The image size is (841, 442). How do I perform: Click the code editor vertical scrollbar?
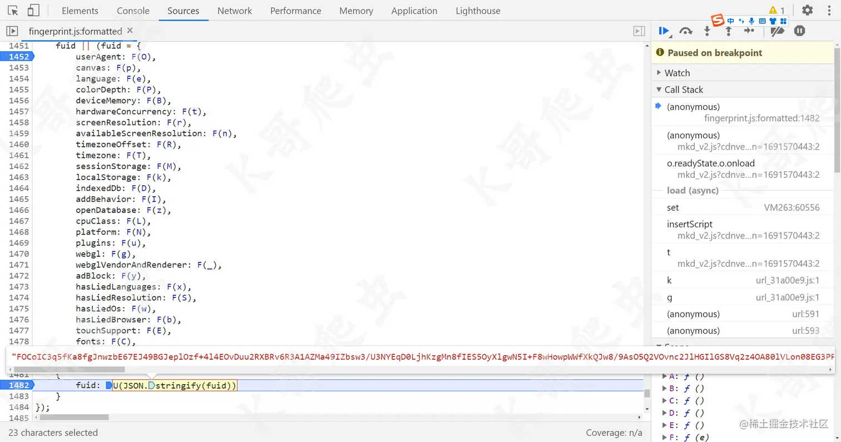coord(647,393)
